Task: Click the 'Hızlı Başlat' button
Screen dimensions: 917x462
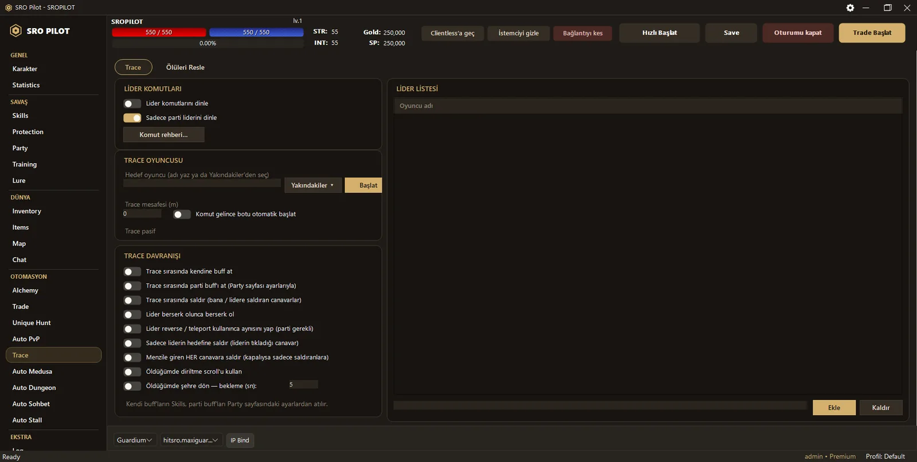Action: point(659,33)
